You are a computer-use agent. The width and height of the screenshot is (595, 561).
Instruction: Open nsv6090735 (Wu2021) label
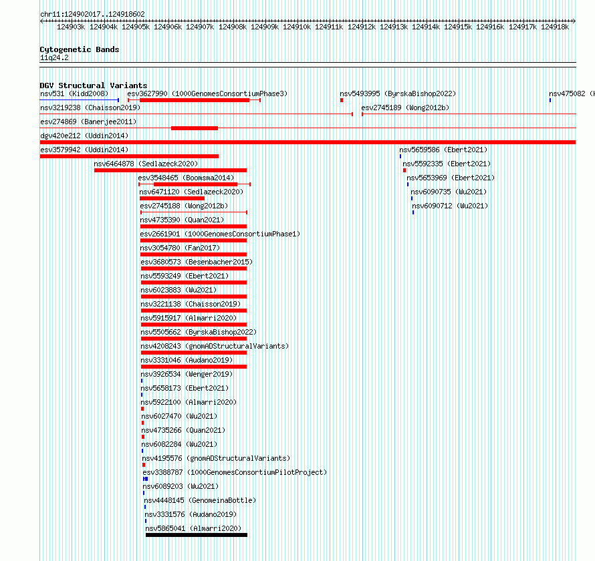tap(449, 192)
